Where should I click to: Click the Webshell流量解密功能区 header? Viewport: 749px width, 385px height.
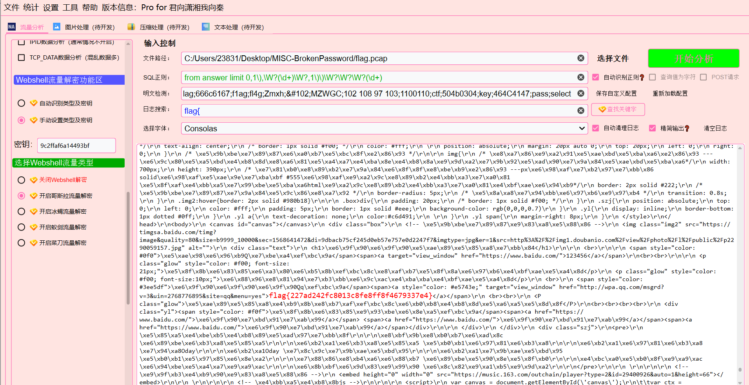click(x=69, y=80)
